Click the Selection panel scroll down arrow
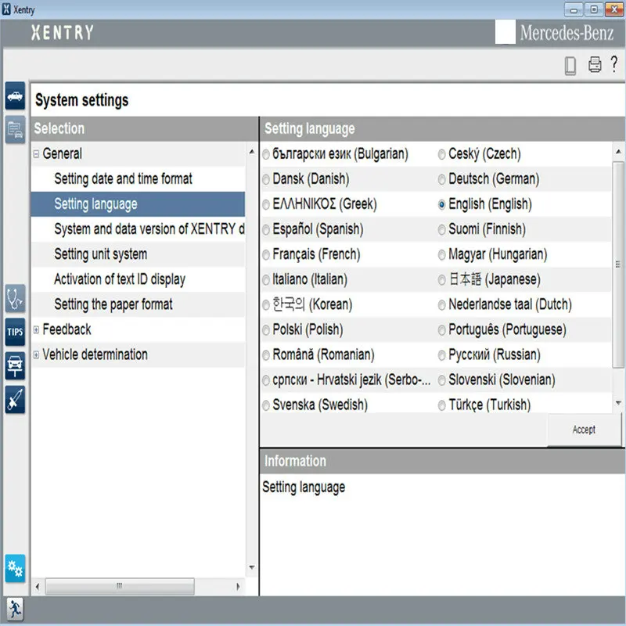The width and height of the screenshot is (626, 626). tap(251, 567)
